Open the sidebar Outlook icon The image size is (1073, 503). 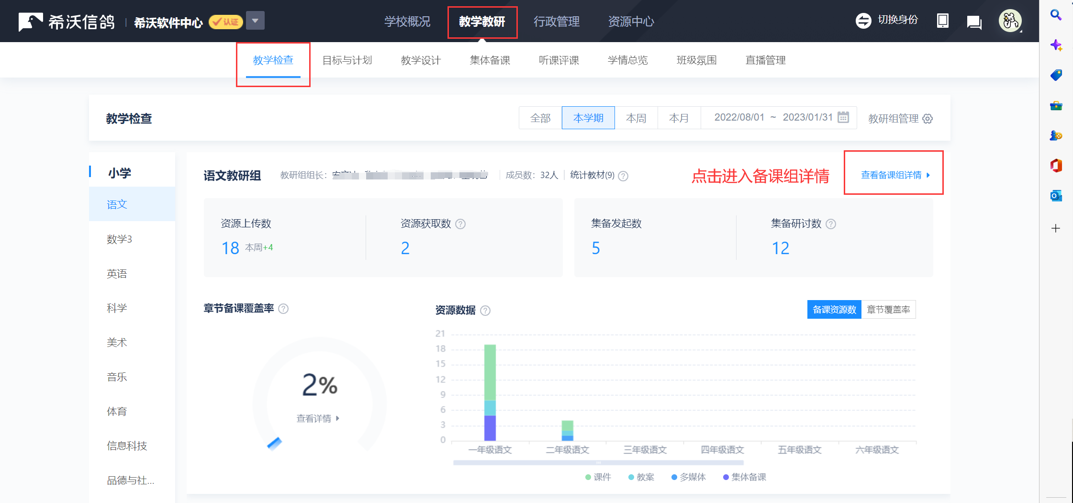tap(1056, 196)
